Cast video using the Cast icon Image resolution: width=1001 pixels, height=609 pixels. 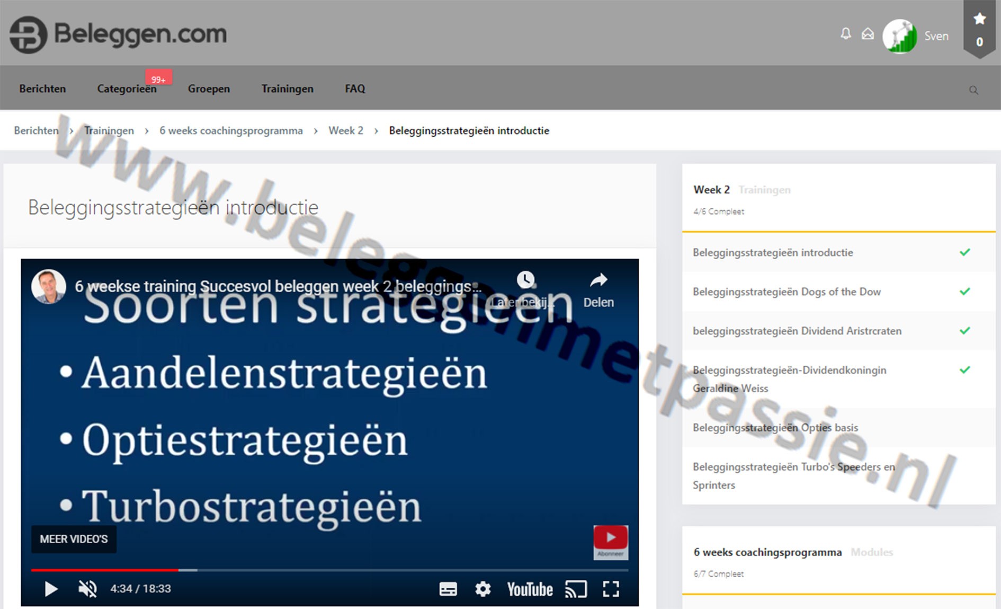point(576,589)
